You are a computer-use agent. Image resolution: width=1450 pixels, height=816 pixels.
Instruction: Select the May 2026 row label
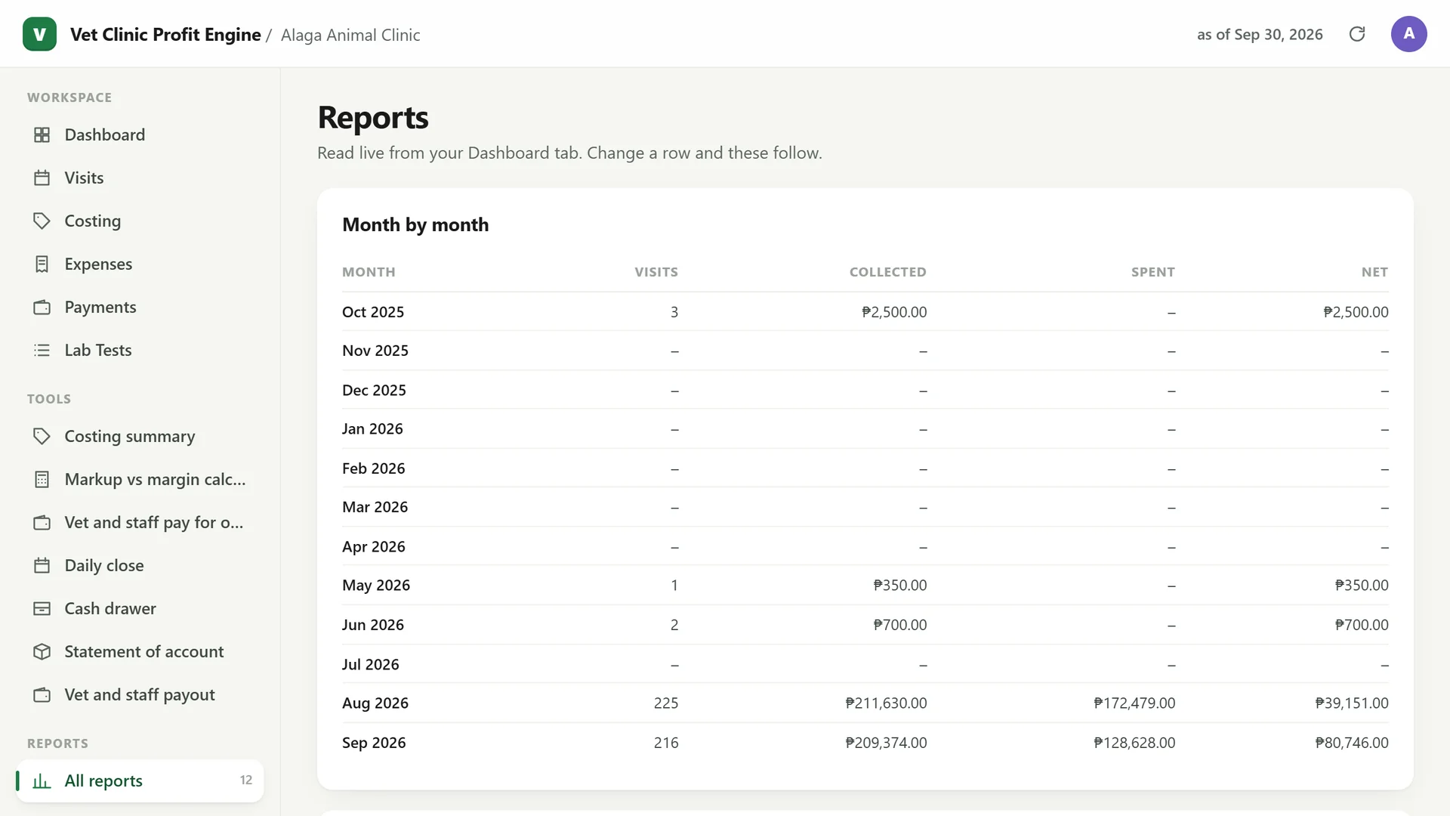(376, 586)
